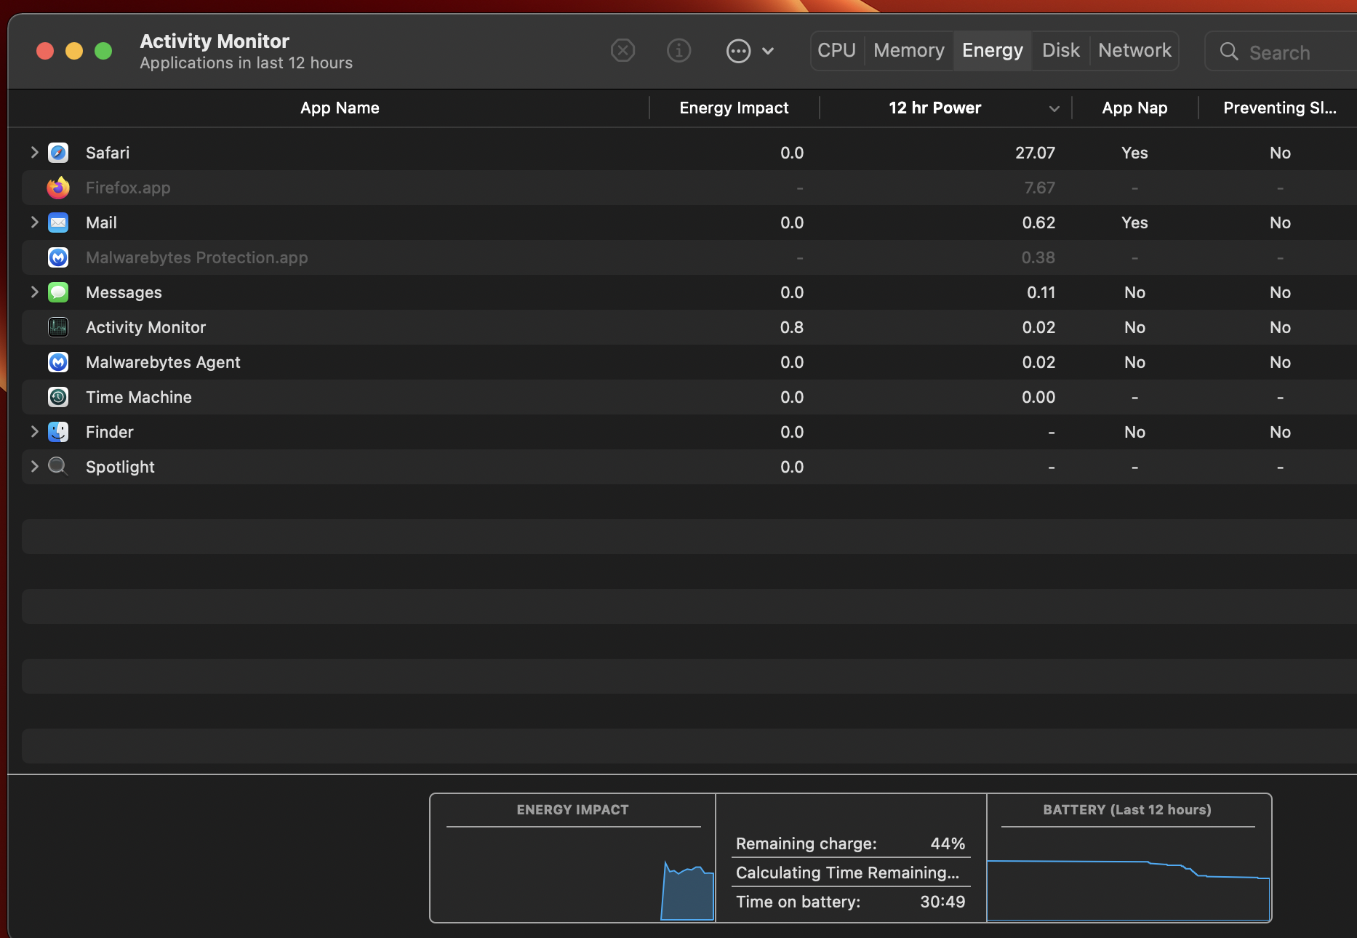Select the Malwarebytes Agent name text

click(x=163, y=362)
